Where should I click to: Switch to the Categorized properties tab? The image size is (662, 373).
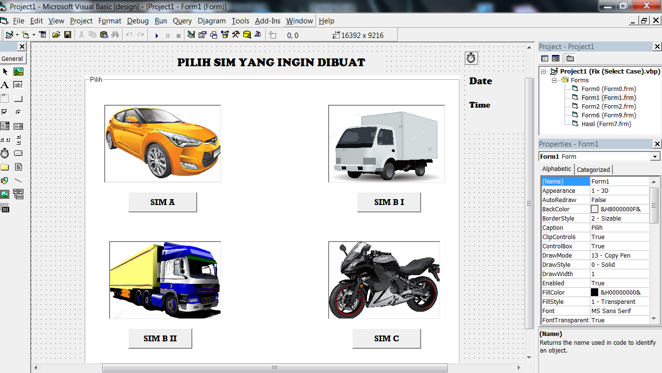593,169
